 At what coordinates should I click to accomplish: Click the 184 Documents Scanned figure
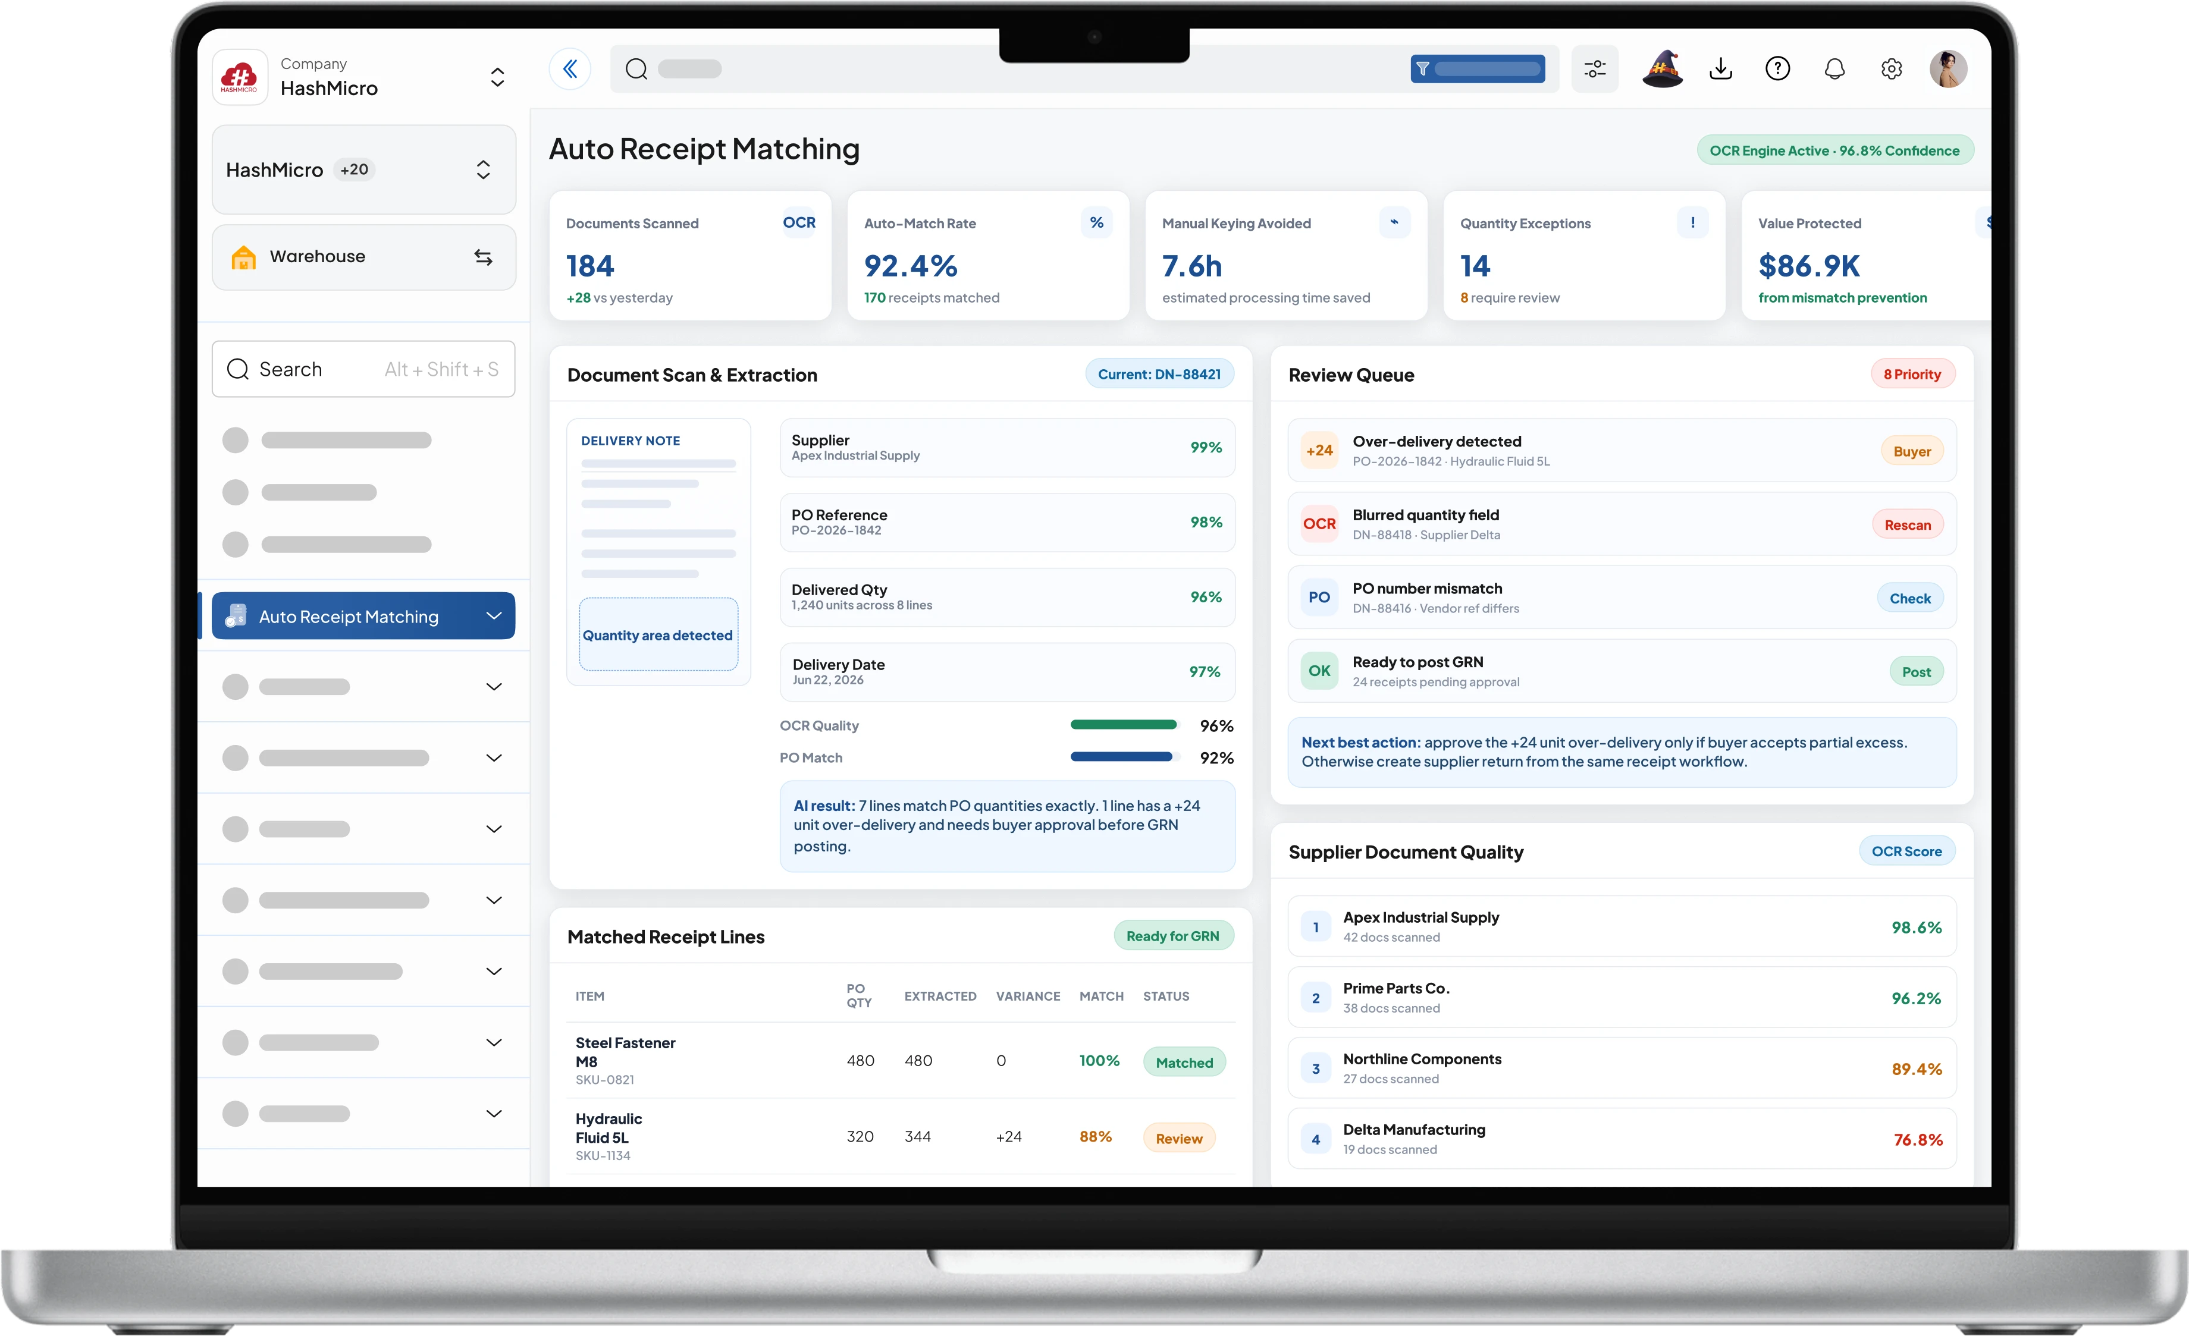click(x=590, y=265)
